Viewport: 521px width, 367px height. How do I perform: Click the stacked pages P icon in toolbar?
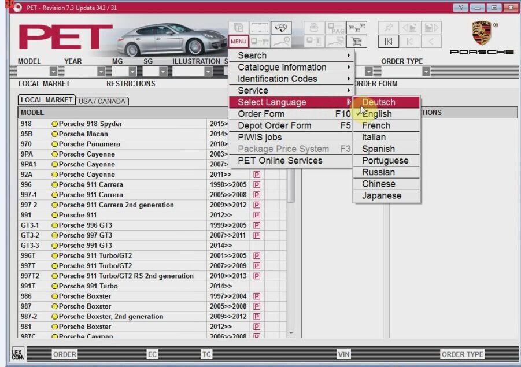click(239, 28)
